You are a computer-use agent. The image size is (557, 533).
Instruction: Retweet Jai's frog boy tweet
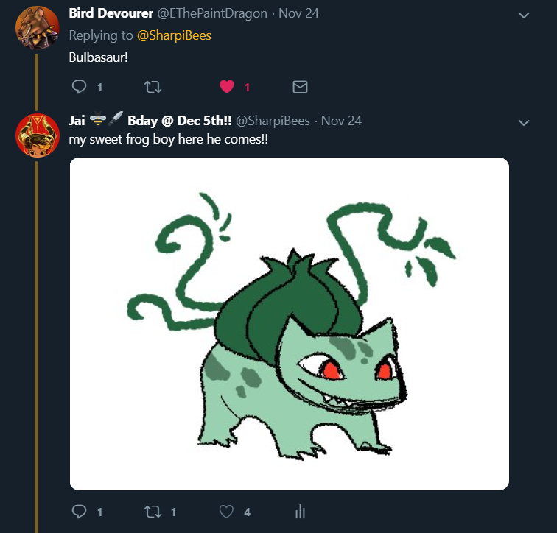click(153, 511)
